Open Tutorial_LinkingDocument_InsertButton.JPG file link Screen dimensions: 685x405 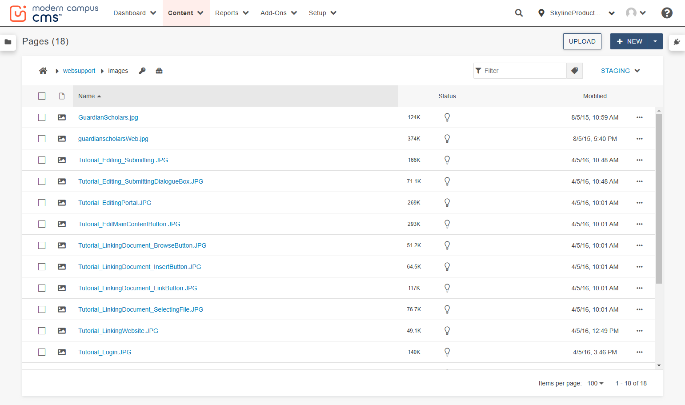(140, 267)
